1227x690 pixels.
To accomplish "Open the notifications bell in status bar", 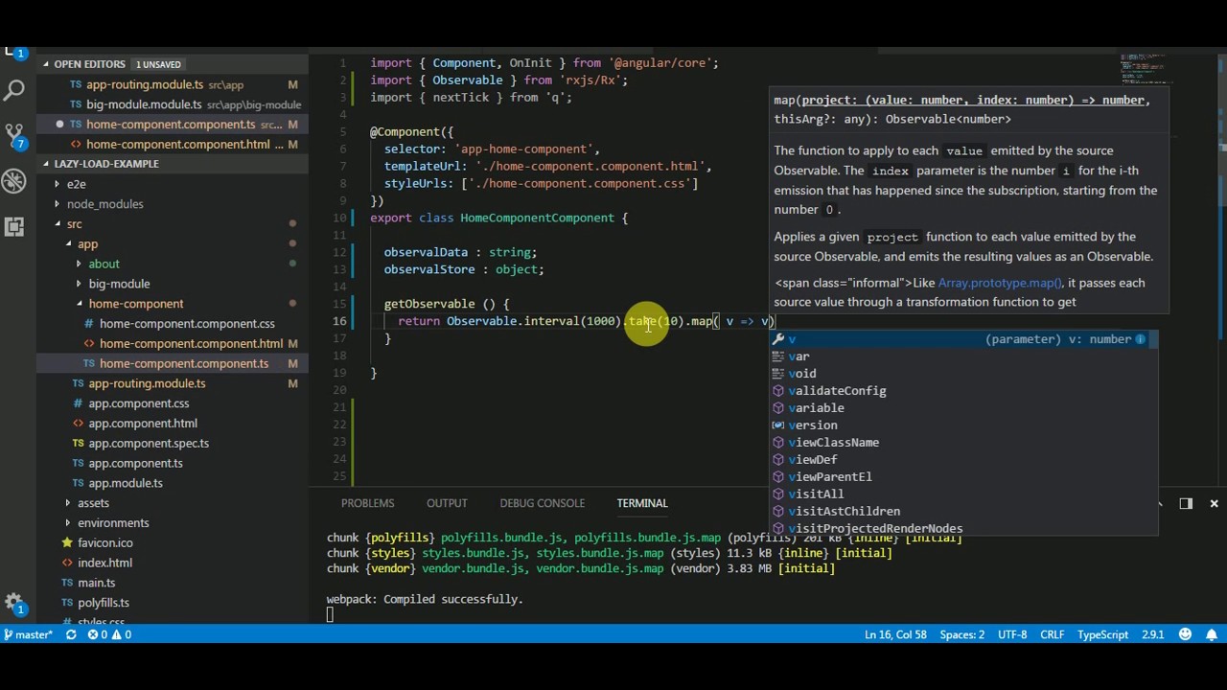I will coord(1212,634).
